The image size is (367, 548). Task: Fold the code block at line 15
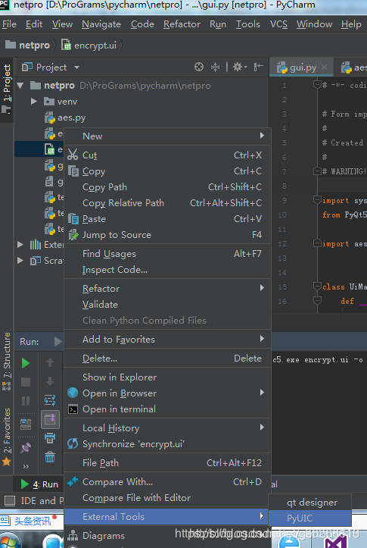pos(317,287)
